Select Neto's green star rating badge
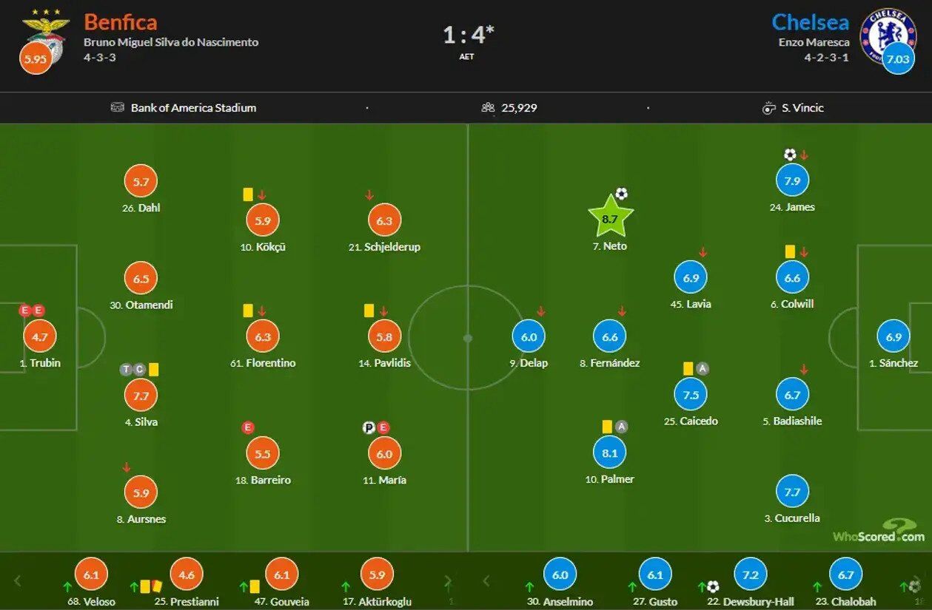This screenshot has height=610, width=932. click(x=610, y=217)
